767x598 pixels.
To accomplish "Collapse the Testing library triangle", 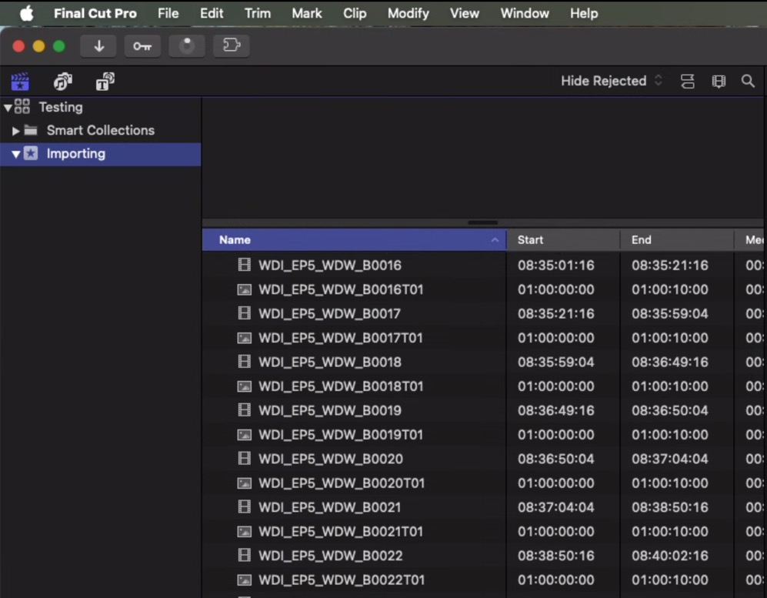I will tap(8, 107).
